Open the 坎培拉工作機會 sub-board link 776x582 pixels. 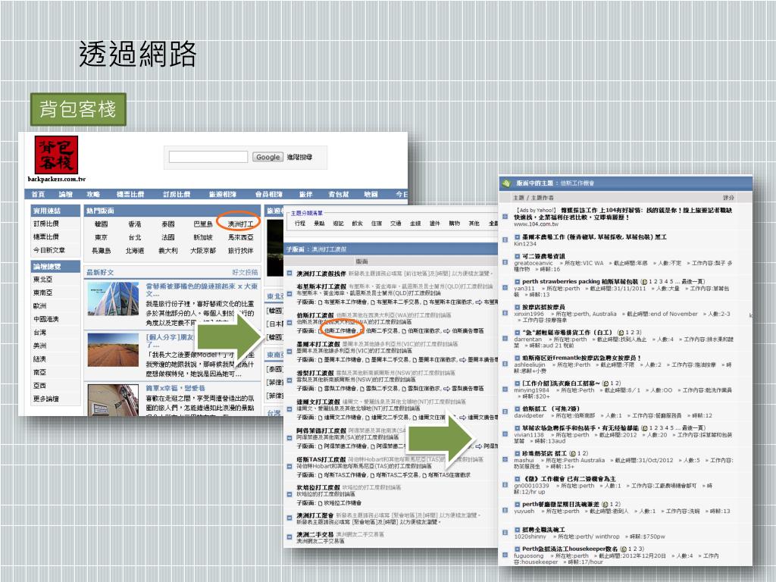tap(343, 503)
